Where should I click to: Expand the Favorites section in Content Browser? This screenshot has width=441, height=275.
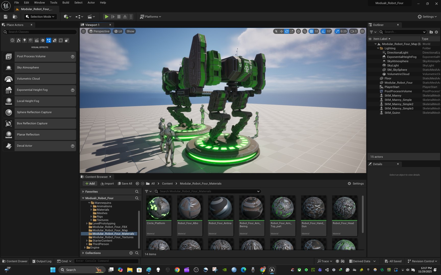(83, 192)
